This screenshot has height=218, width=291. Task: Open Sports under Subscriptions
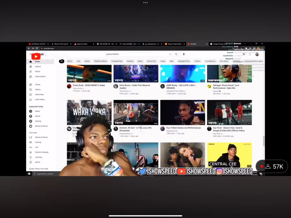[x=38, y=116]
